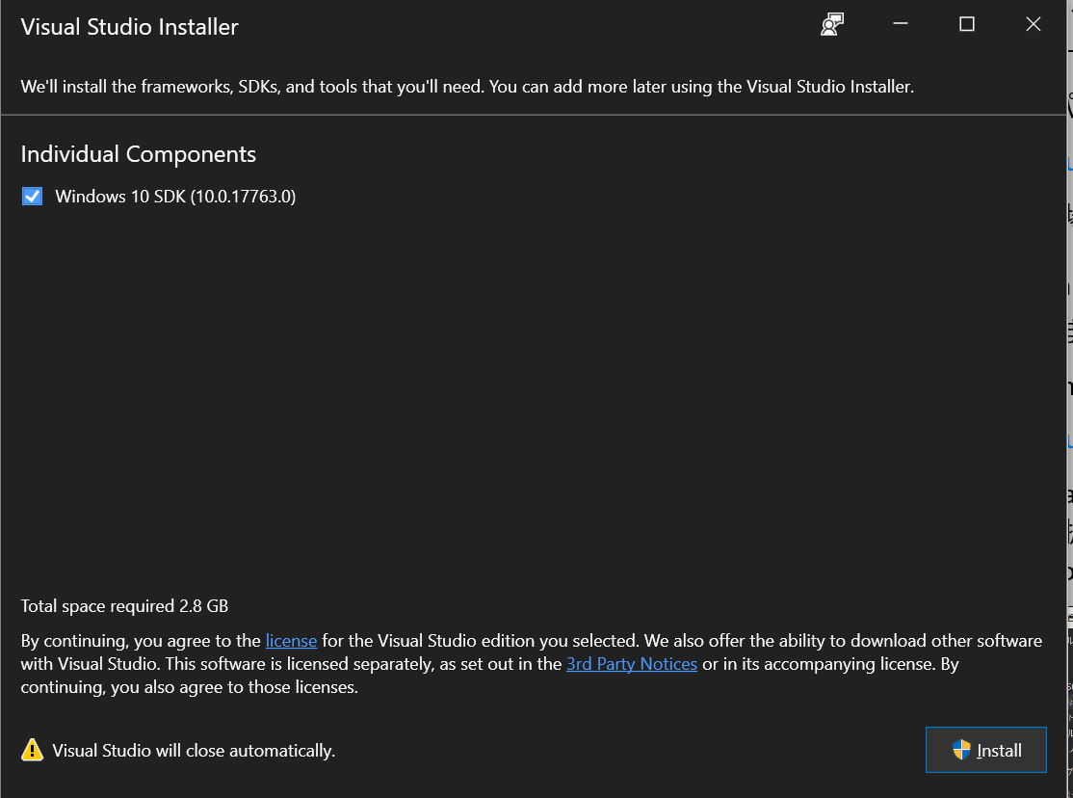1073x798 pixels.
Task: Select the 'Windows 10 SDK (10.0.17763.0)' label
Action: pos(175,197)
